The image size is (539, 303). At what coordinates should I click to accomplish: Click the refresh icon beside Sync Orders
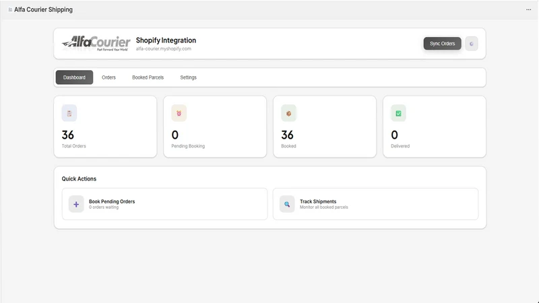coord(471,44)
